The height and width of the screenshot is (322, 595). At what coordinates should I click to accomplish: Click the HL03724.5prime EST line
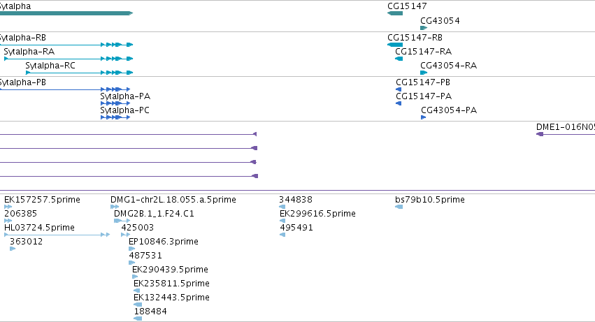(x=57, y=235)
